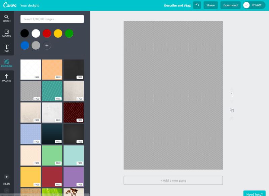Move page up with arrow

(x=232, y=89)
